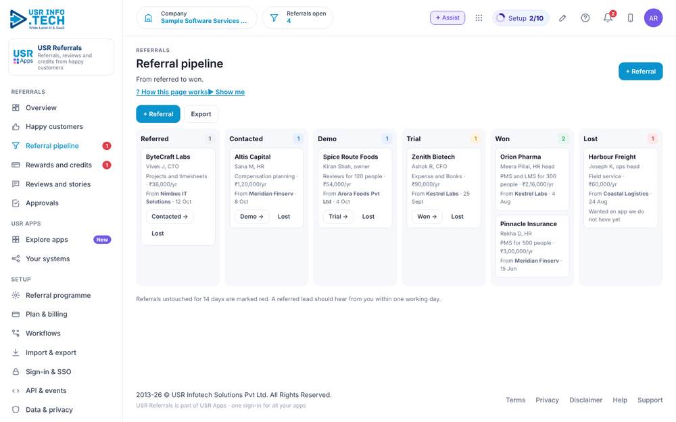Move Spice Route Foods to Trial

[339, 217]
